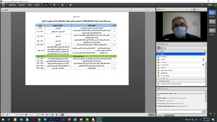
Task: Open Telegram from the taskbar
Action: pyautogui.click(x=45, y=120)
